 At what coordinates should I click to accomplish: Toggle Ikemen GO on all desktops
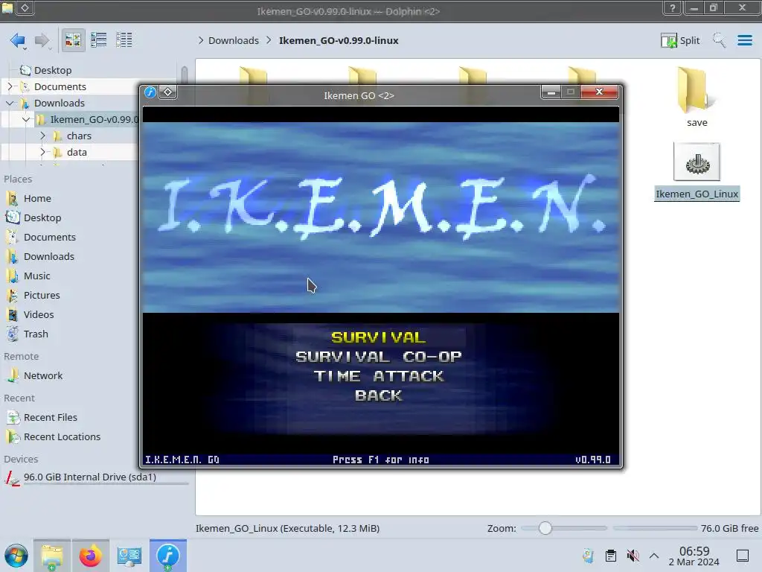[167, 92]
